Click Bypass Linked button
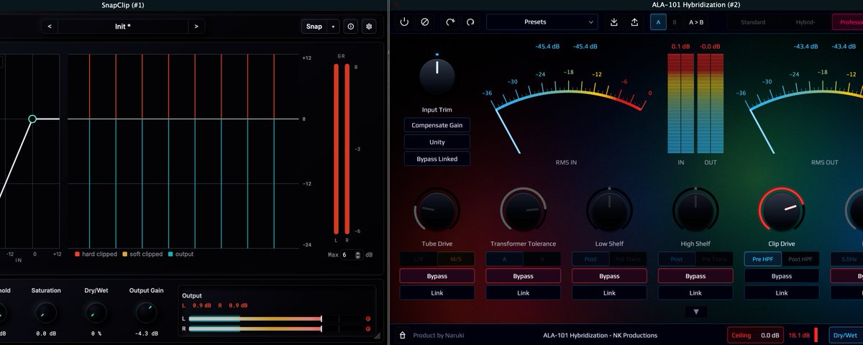Image resolution: width=863 pixels, height=345 pixels. tap(437, 159)
